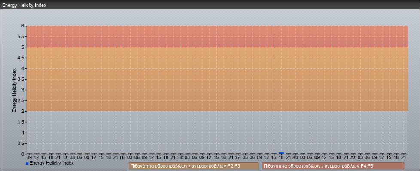Click the value 2 on the y-axis
This screenshot has height=171, width=420.
point(23,111)
